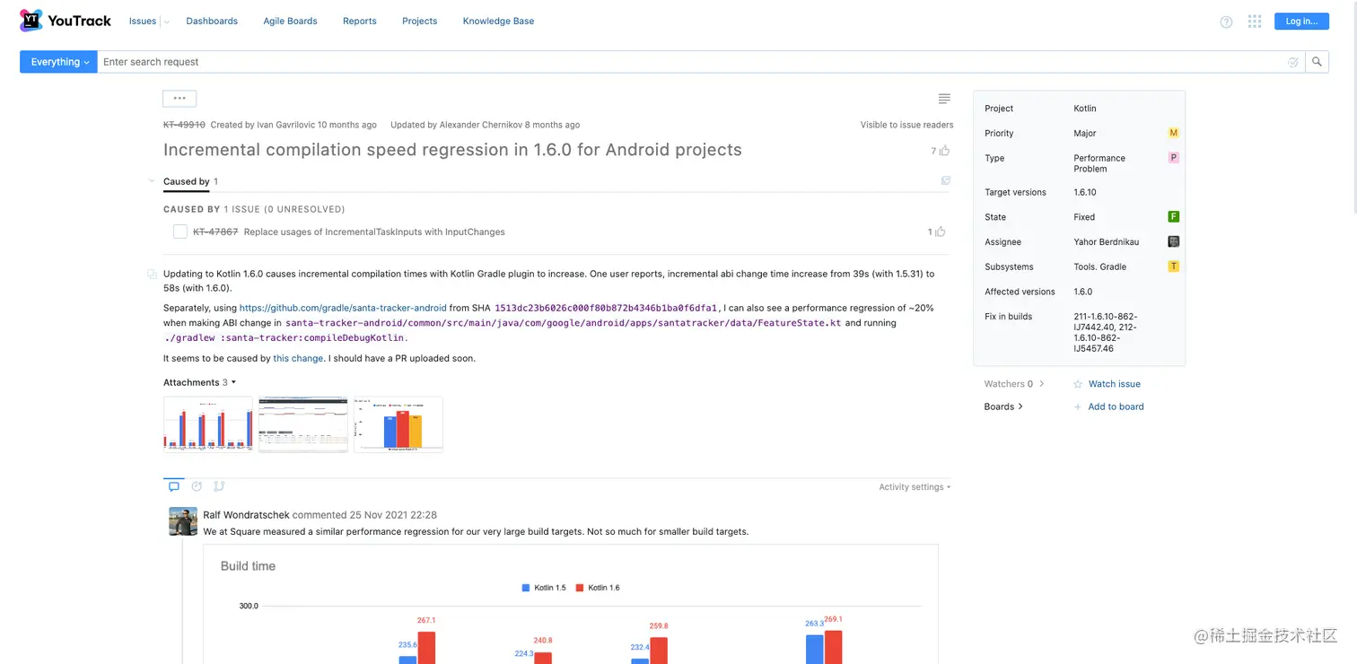Open linked issue KT-47867
1357x664 pixels.
pos(215,232)
